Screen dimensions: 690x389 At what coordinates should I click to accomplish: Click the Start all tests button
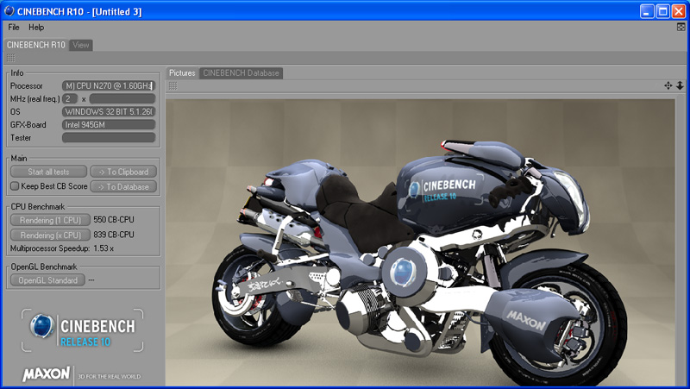click(48, 172)
